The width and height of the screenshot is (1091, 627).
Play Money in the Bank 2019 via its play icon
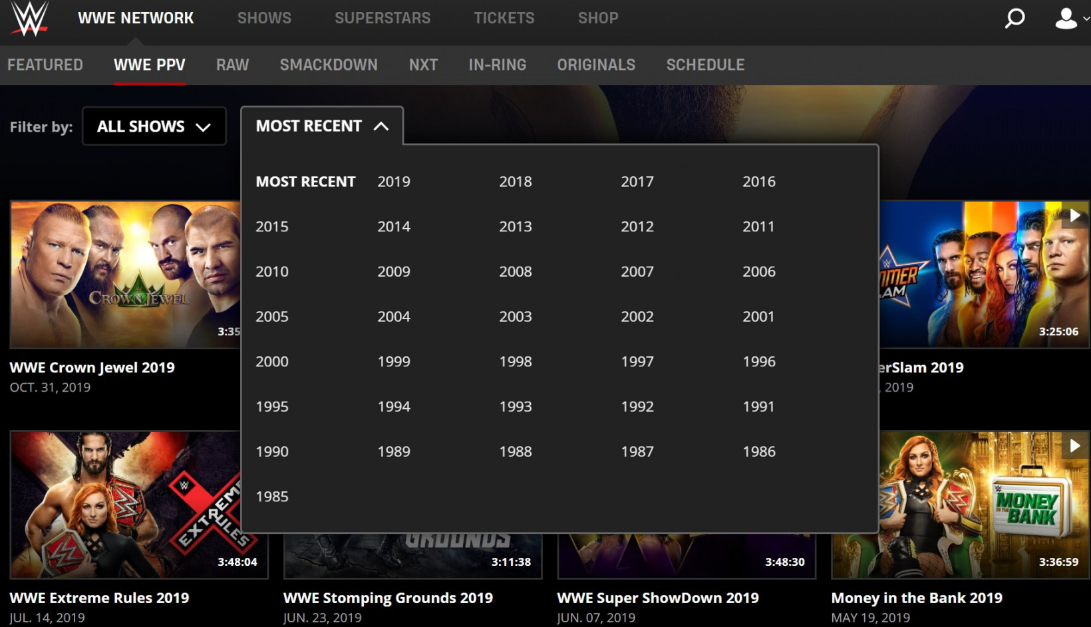(1075, 446)
